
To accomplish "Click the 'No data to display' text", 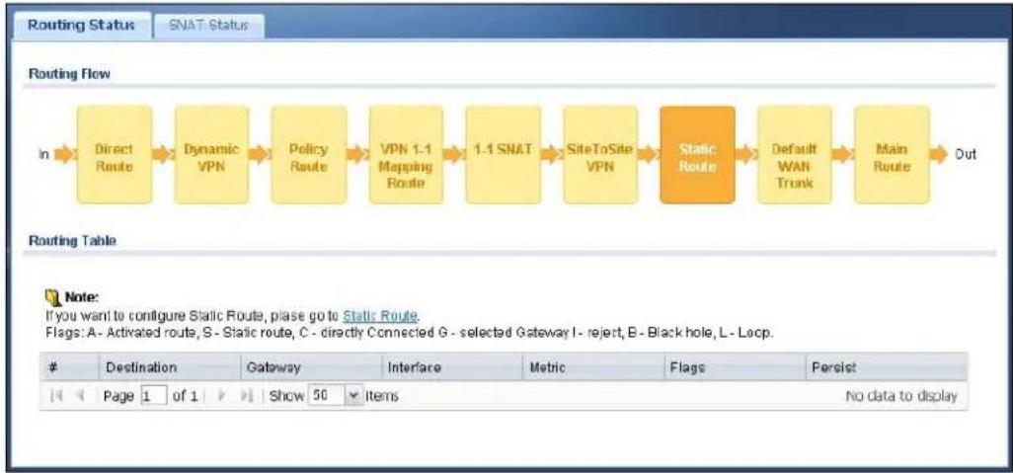I will (901, 396).
